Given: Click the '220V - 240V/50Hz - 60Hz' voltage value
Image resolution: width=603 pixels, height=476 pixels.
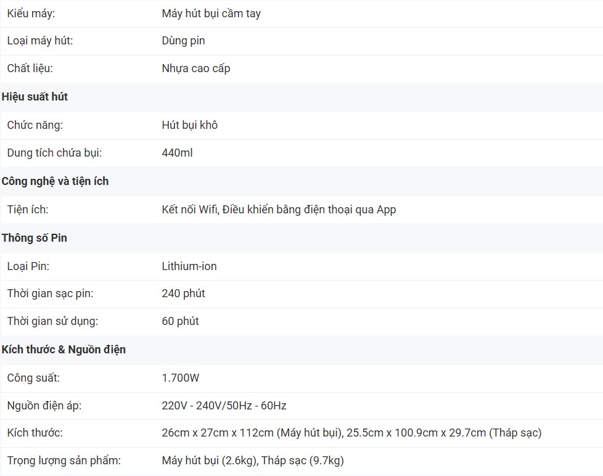Looking at the screenshot, I should 224,406.
